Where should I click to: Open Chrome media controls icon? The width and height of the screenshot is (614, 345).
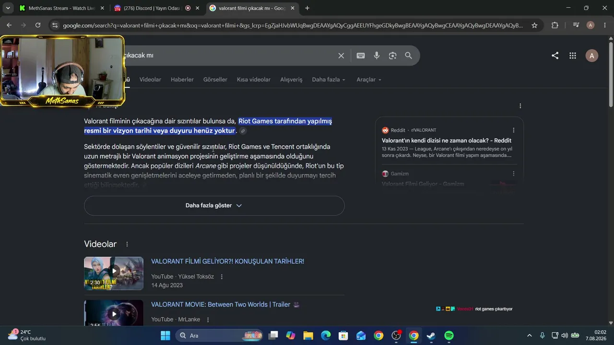pyautogui.click(x=576, y=25)
